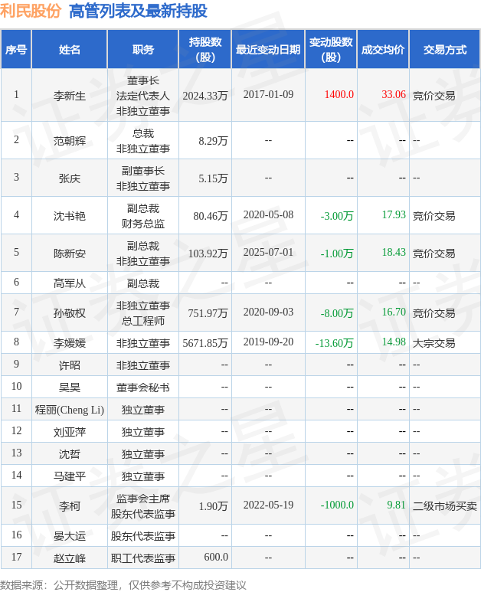This screenshot has width=481, height=592.
Task: Click the name 李新生
Action: tap(70, 96)
